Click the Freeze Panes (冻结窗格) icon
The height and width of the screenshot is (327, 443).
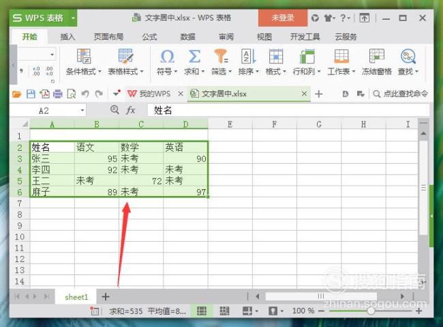377,56
